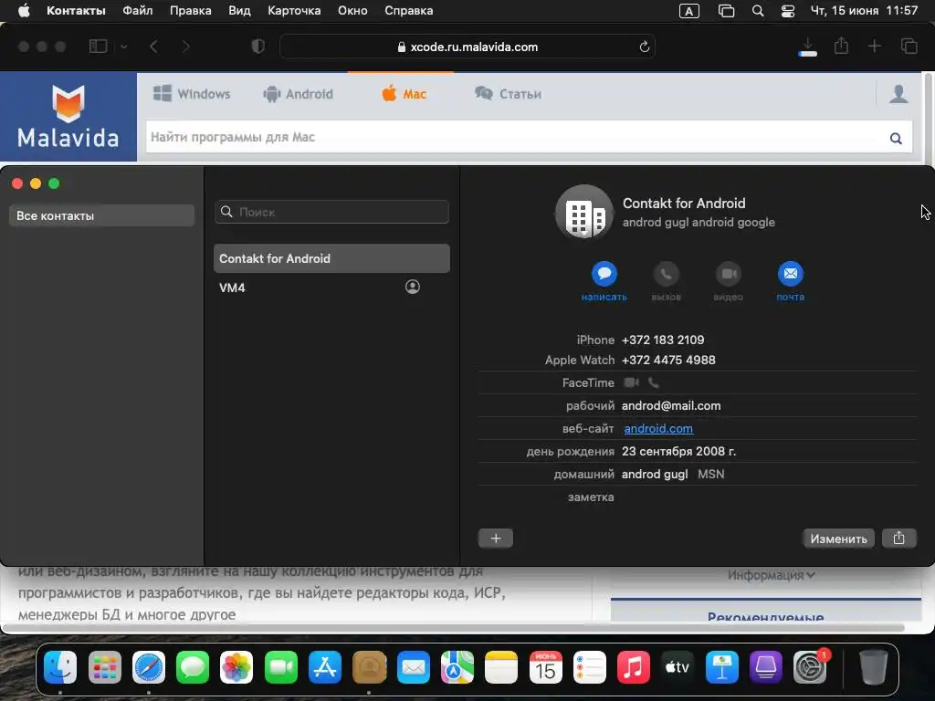Click the Apple Watch number +372 4475 4988
Viewport: 935px width, 701px height.
click(x=668, y=360)
